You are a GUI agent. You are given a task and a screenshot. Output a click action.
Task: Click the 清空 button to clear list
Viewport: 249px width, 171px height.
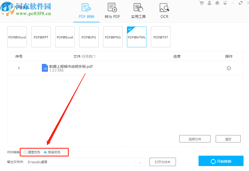click(x=228, y=139)
